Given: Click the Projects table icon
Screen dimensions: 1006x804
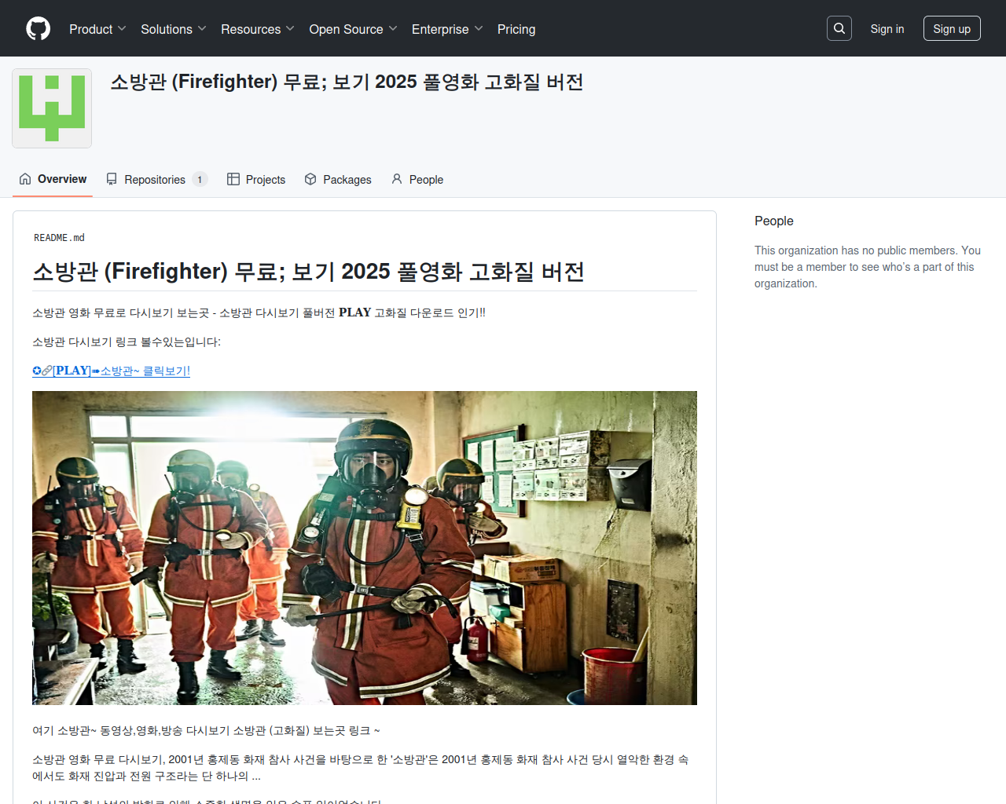Looking at the screenshot, I should pos(233,179).
